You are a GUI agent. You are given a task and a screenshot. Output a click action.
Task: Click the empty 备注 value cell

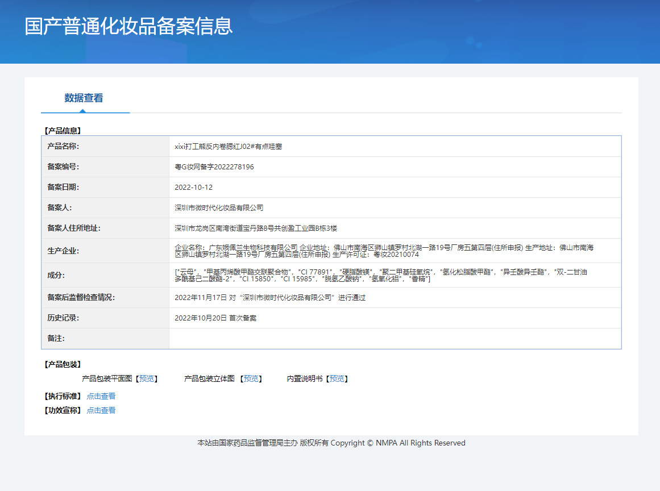click(x=395, y=339)
